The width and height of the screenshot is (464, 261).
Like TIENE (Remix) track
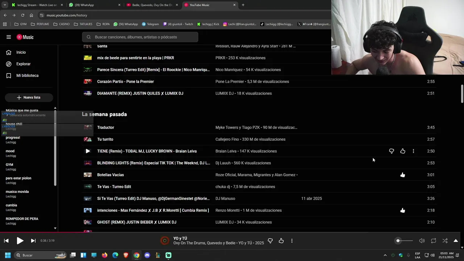[403, 151]
